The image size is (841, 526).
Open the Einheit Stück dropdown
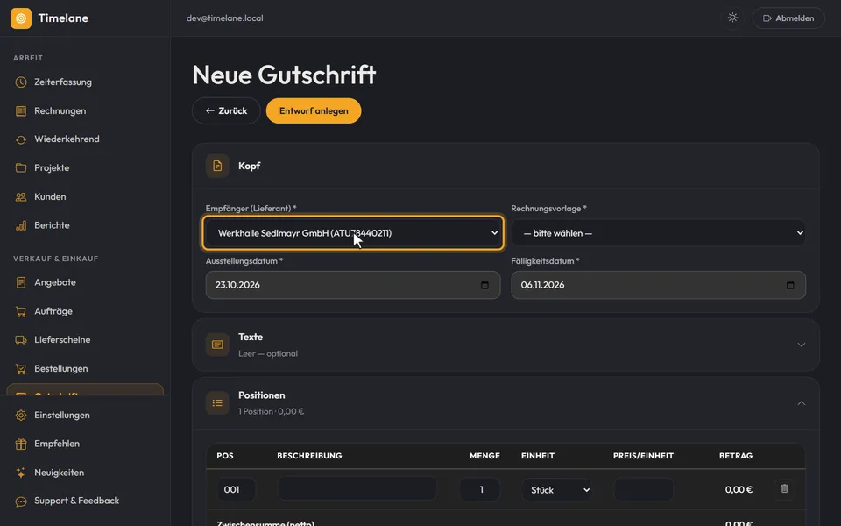[557, 489]
